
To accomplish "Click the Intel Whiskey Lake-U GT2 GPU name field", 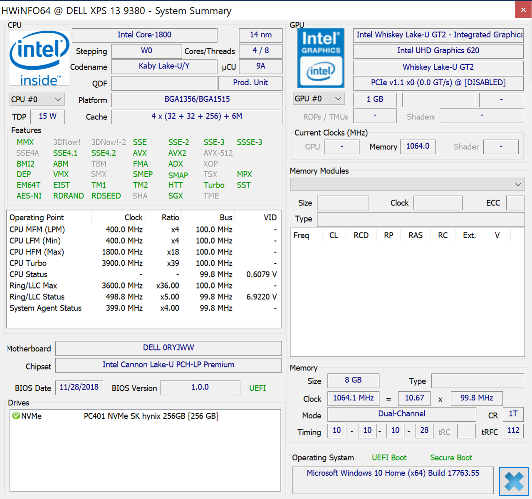I will coord(438,35).
